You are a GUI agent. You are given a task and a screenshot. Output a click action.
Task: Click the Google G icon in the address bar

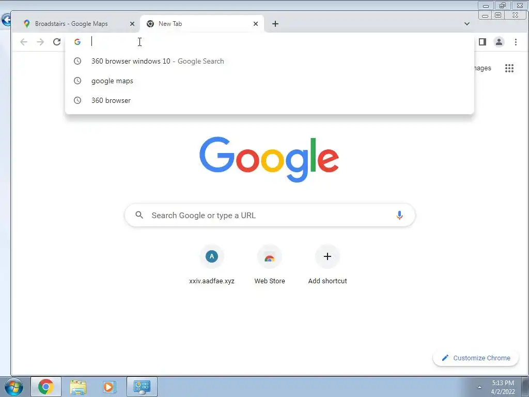pyautogui.click(x=77, y=42)
